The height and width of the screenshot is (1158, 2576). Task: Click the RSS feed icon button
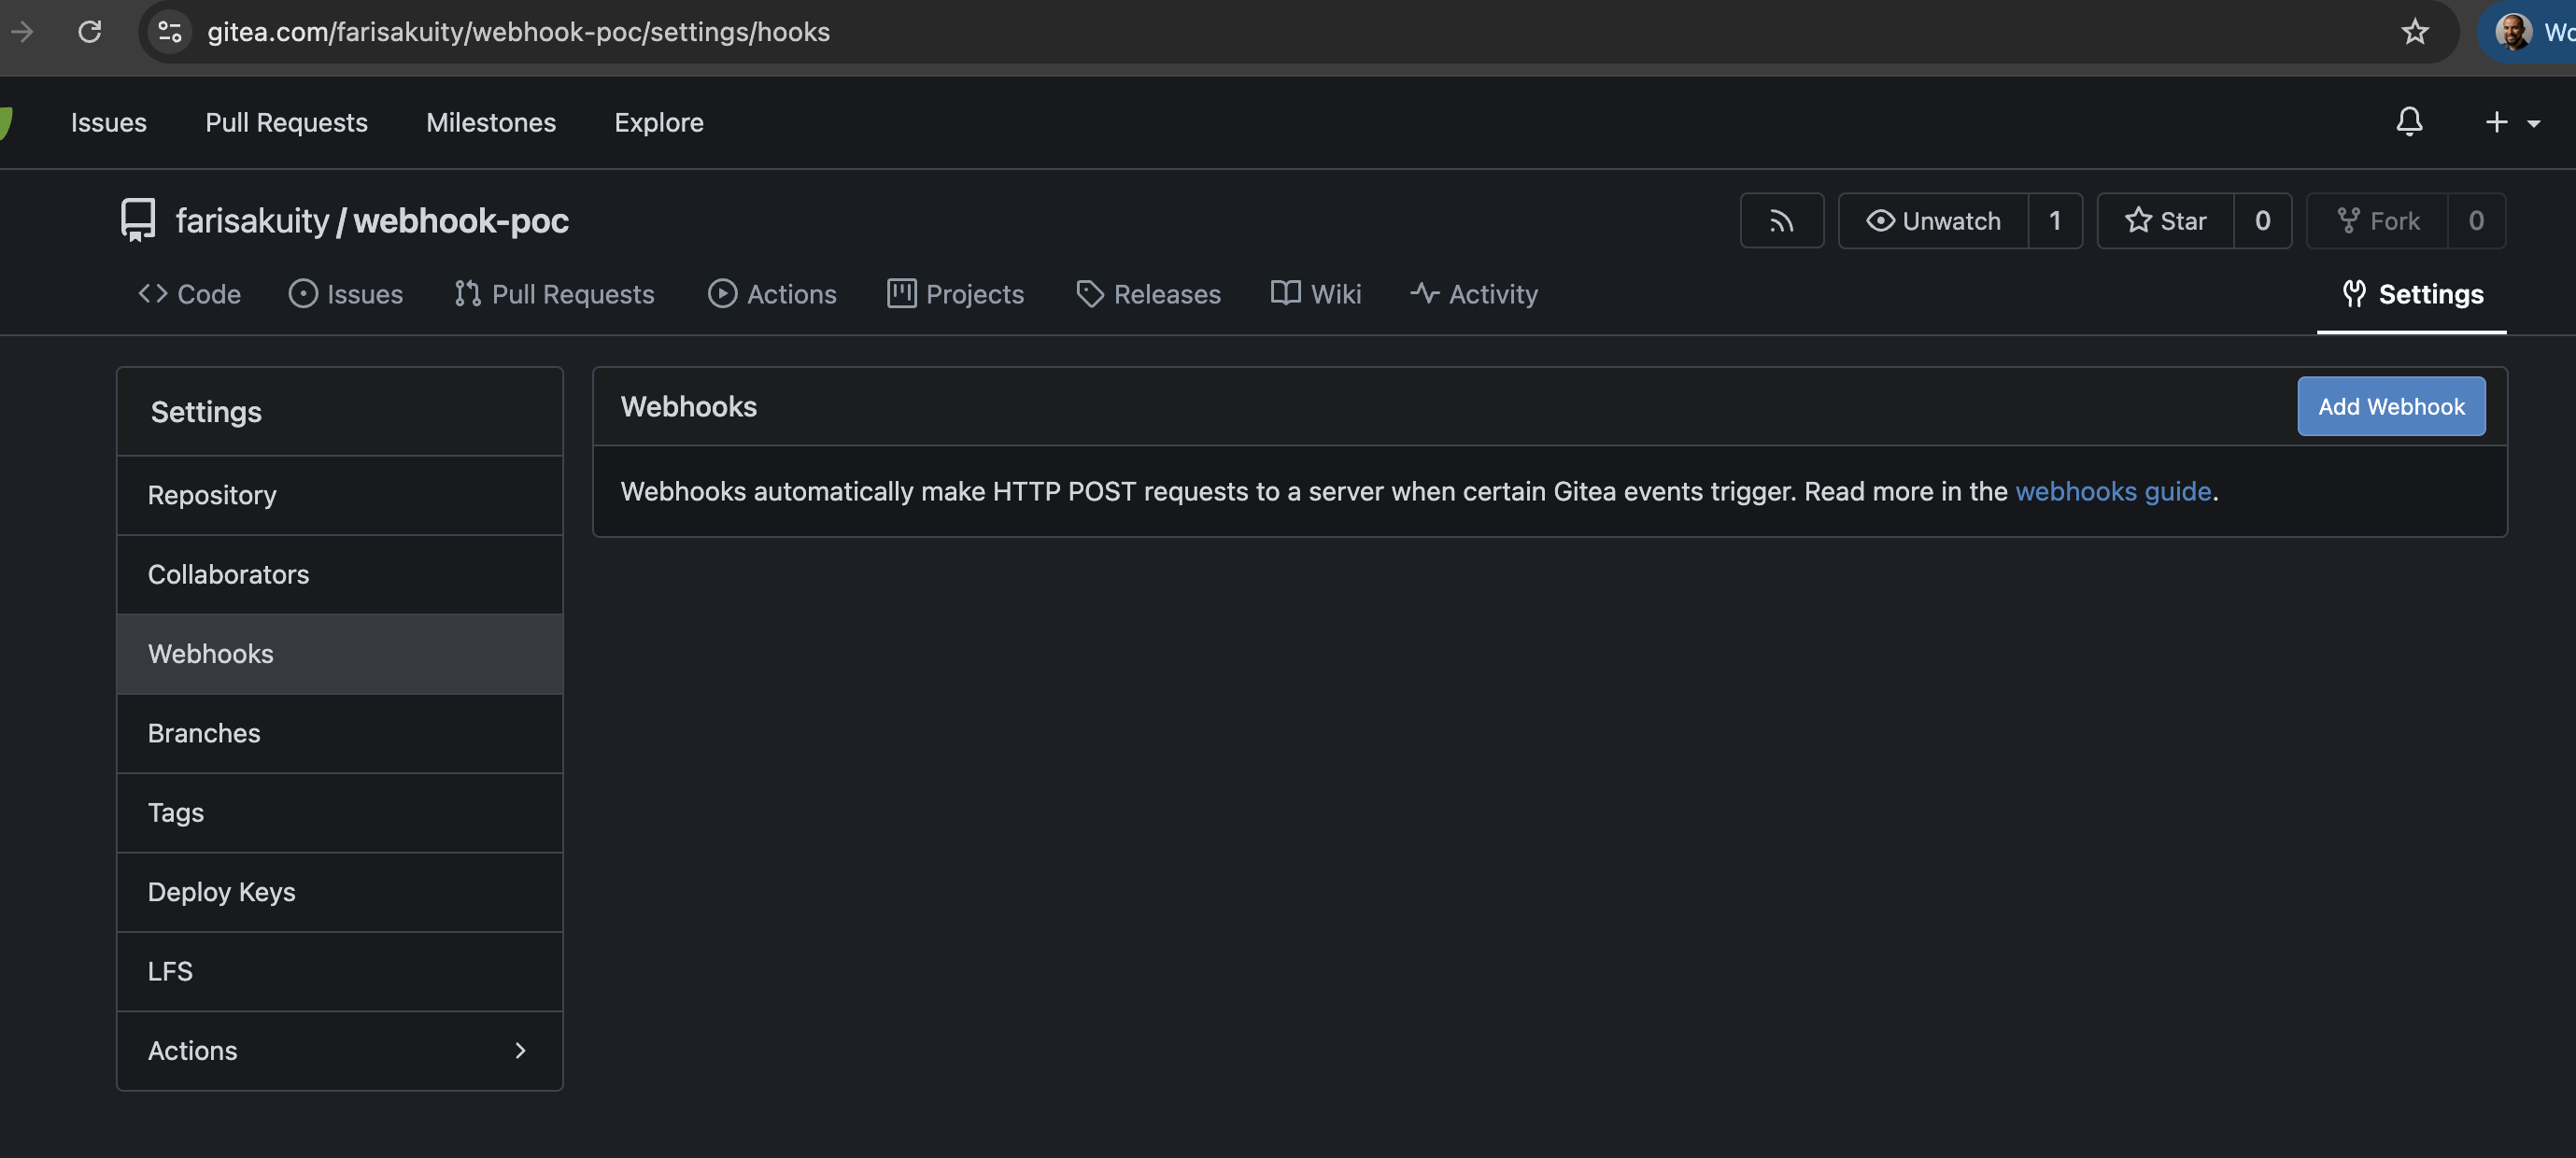[1781, 221]
